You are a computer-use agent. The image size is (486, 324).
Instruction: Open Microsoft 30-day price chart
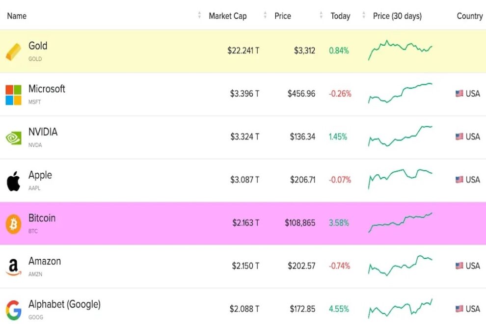click(400, 93)
